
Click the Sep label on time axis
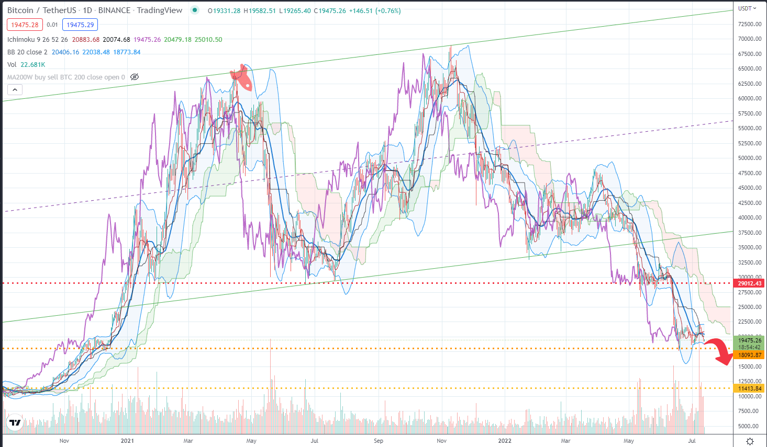click(x=378, y=441)
